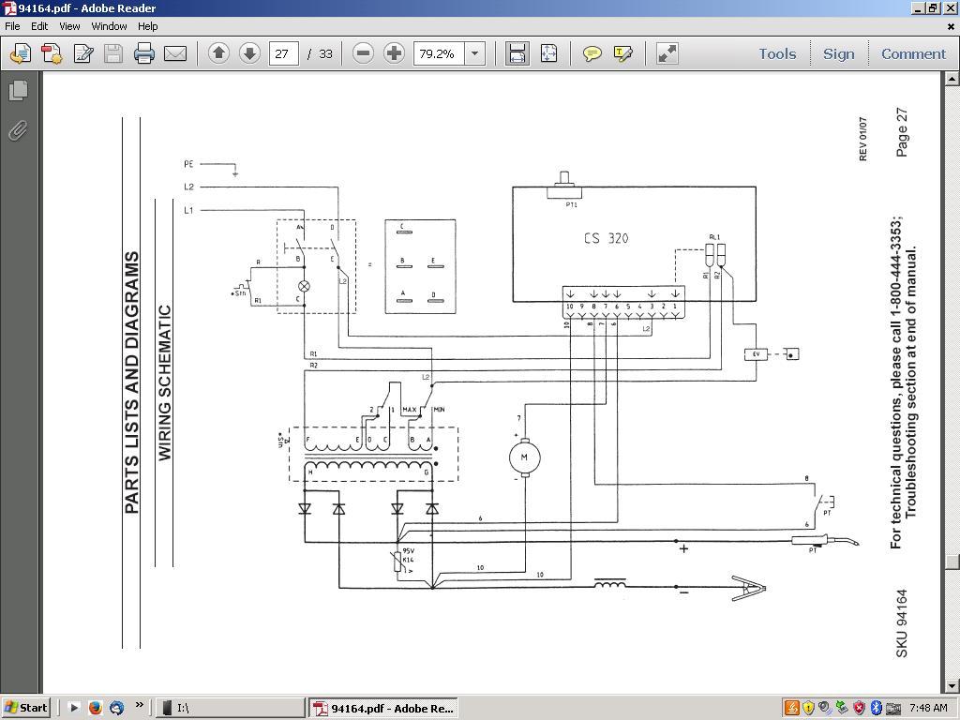Click the Bluetooth tray icon
The width and height of the screenshot is (960, 720).
(877, 709)
